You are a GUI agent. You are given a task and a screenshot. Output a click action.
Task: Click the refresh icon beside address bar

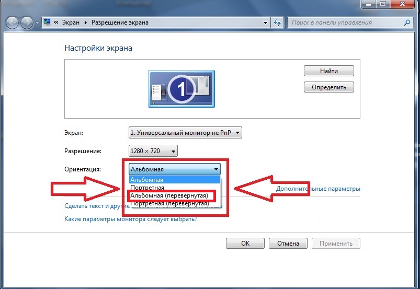[277, 23]
